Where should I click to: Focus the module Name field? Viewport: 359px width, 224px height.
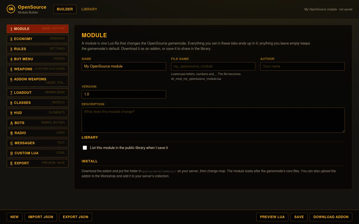[124, 66]
